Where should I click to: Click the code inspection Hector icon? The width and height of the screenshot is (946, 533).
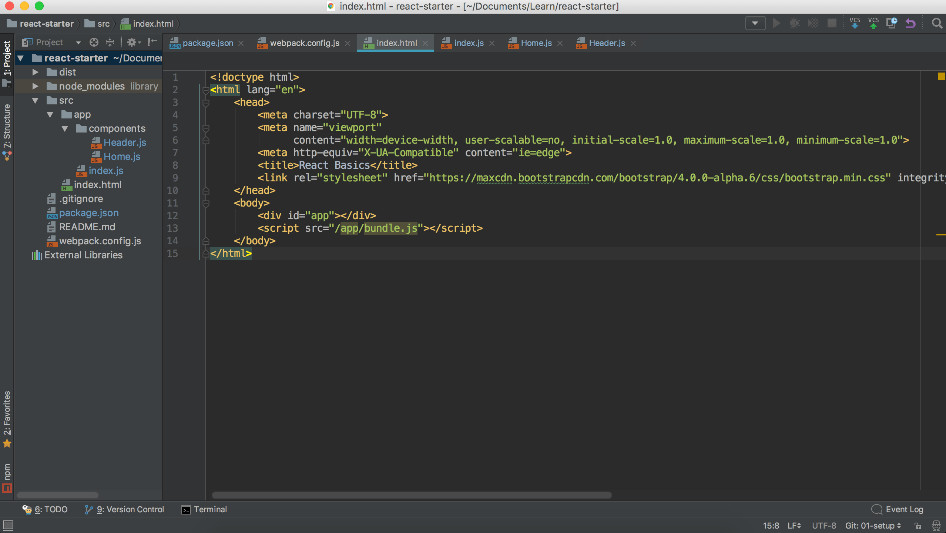pos(936,526)
